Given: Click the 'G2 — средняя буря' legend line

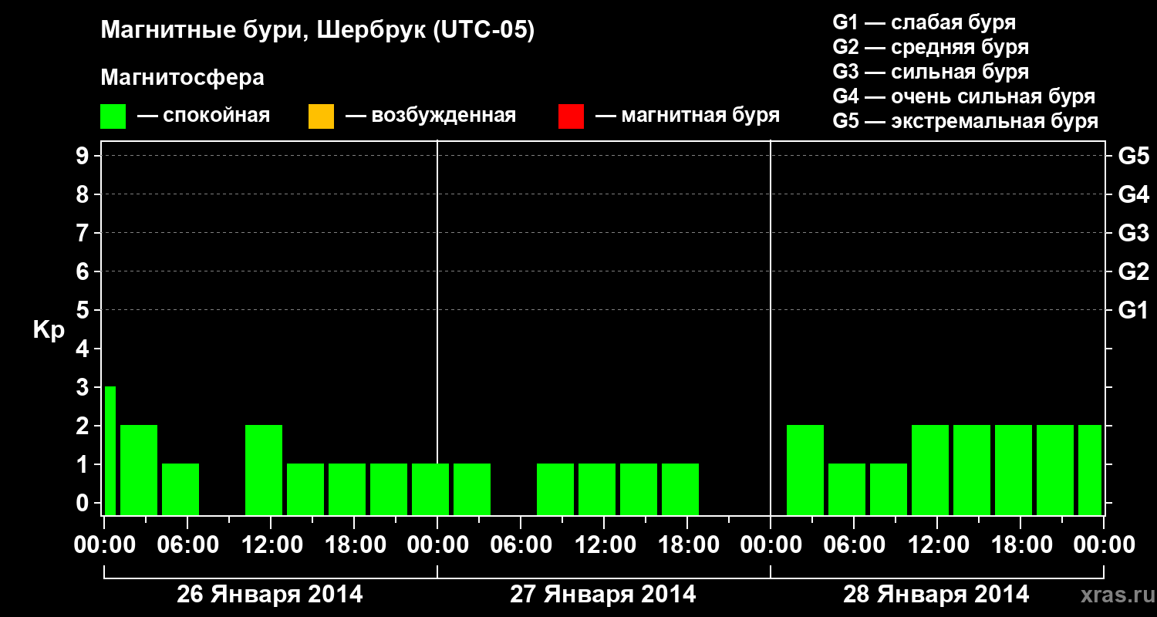Looking at the screenshot, I should (x=931, y=47).
